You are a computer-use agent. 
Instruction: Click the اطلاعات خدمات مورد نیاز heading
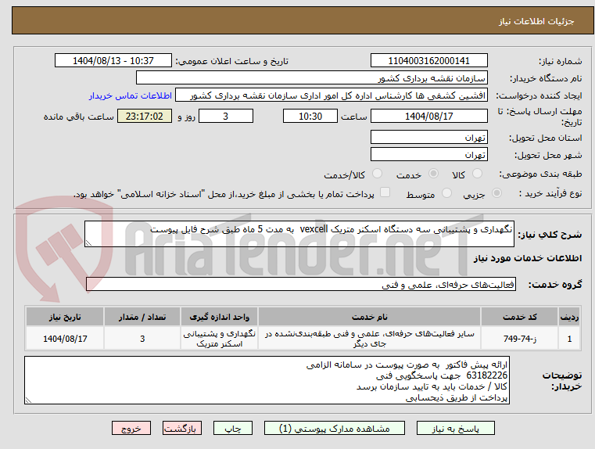(528, 258)
